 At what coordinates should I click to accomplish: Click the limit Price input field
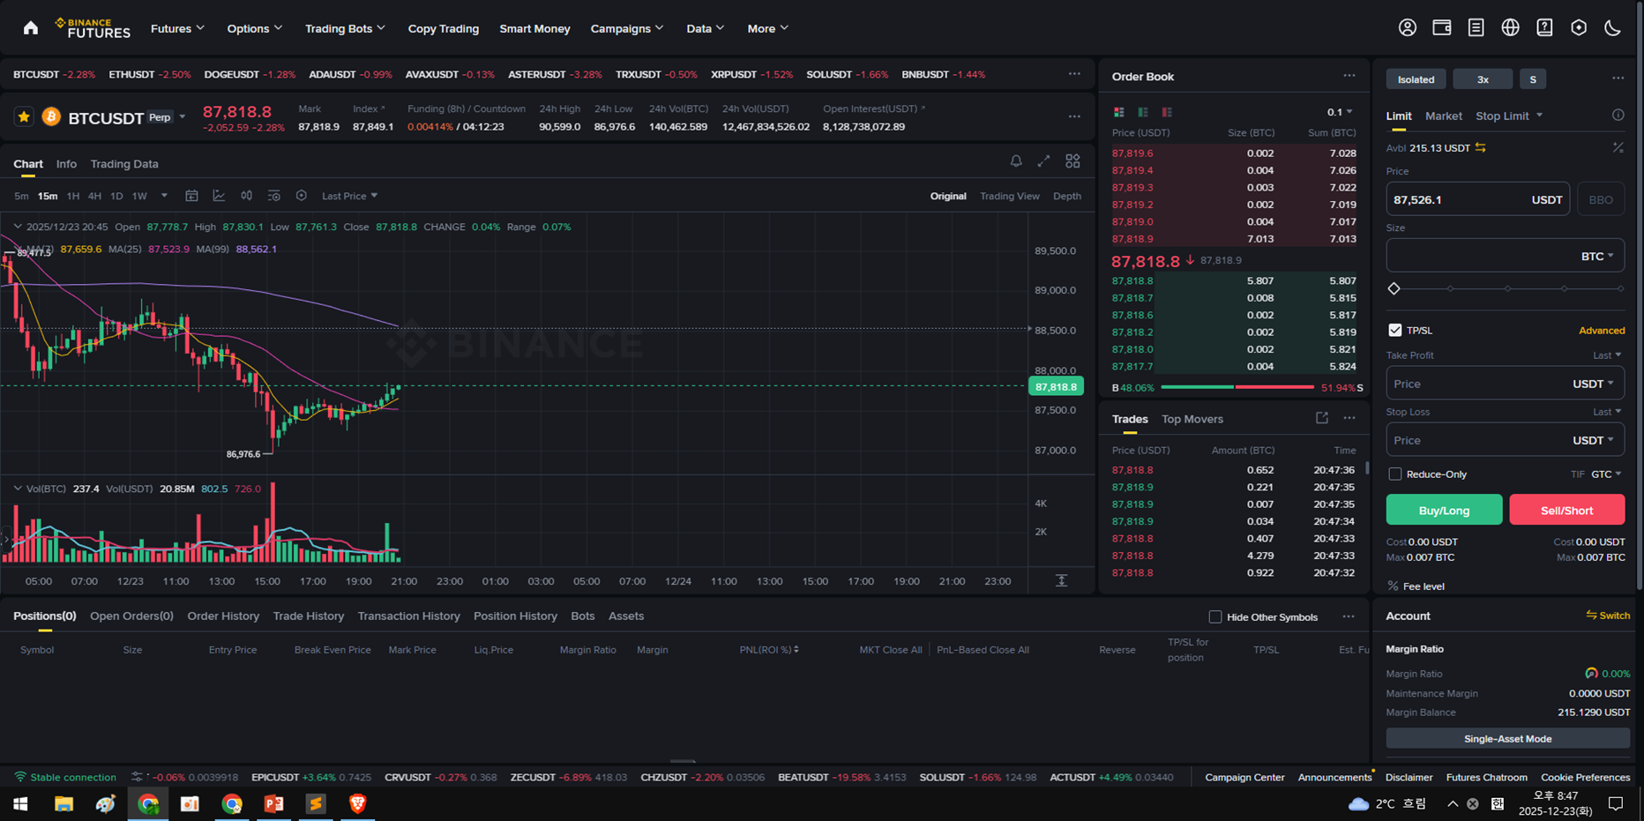tap(1477, 200)
